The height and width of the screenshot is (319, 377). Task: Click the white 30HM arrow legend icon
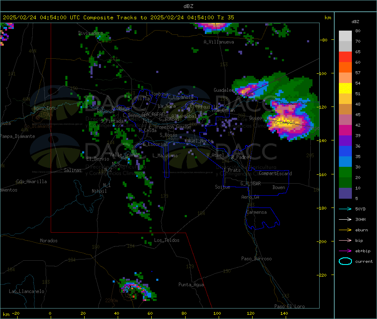point(345,219)
